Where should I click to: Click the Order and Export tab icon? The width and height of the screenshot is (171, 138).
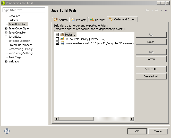point(111,19)
